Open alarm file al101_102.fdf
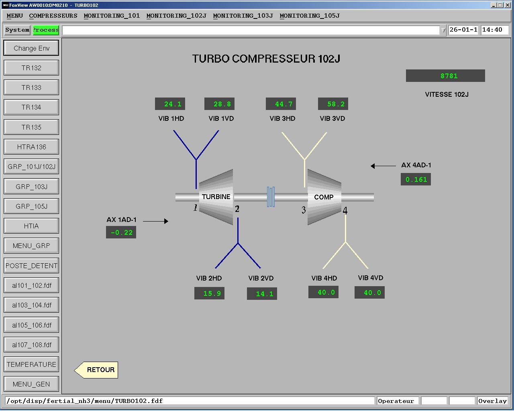The width and height of the screenshot is (514, 411). pyautogui.click(x=31, y=285)
